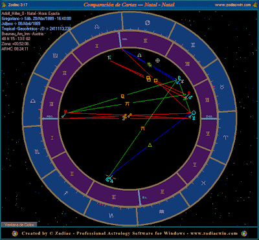
Task: Select the Jupiter glyph at chart bottom
Action: 111,181
